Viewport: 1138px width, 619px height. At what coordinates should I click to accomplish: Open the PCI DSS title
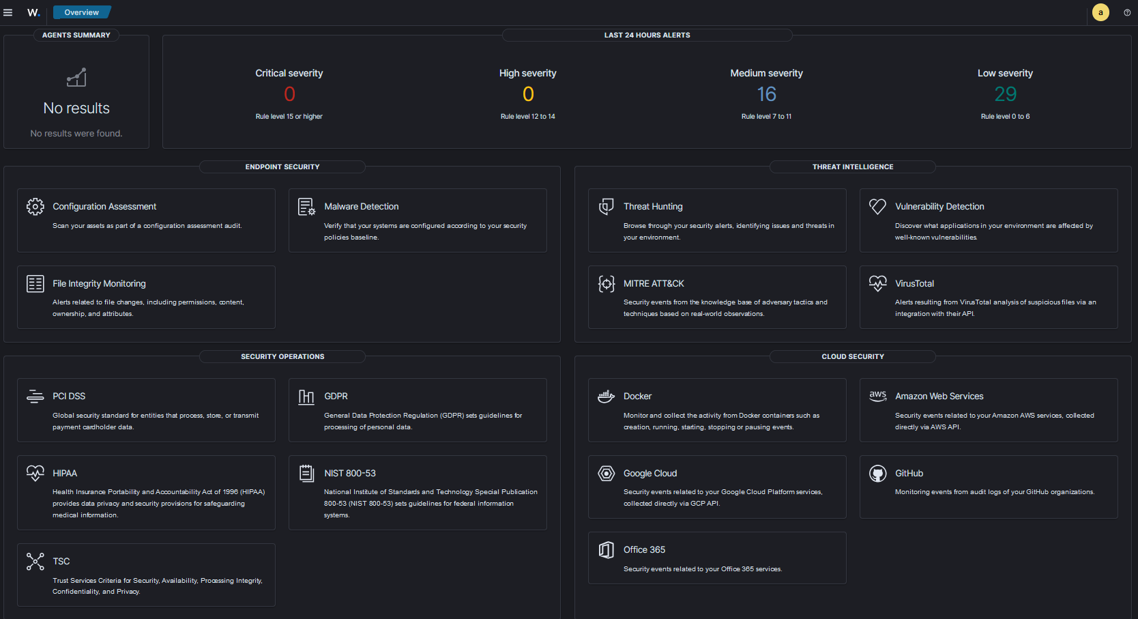tap(69, 397)
